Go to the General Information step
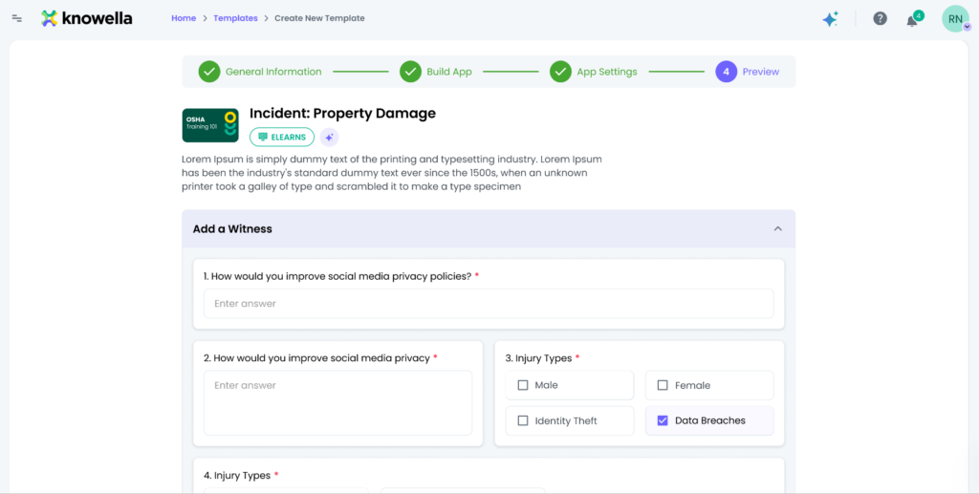The image size is (979, 494). (260, 72)
